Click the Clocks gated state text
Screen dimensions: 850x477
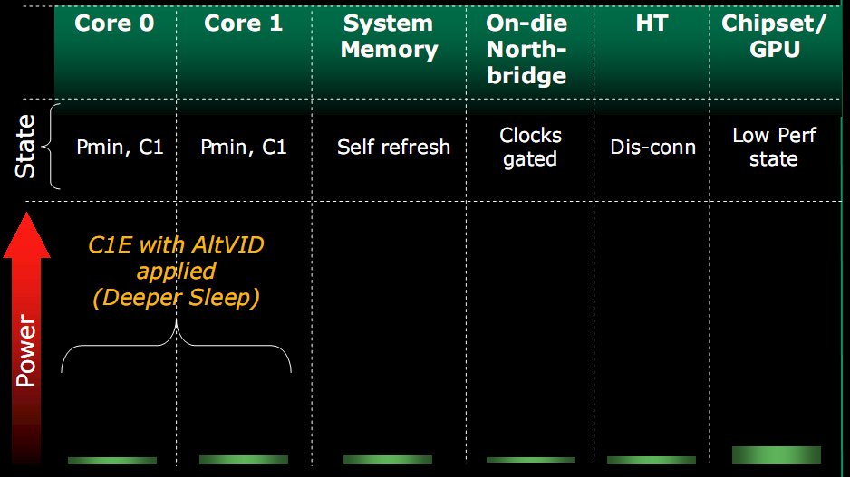[x=530, y=148]
